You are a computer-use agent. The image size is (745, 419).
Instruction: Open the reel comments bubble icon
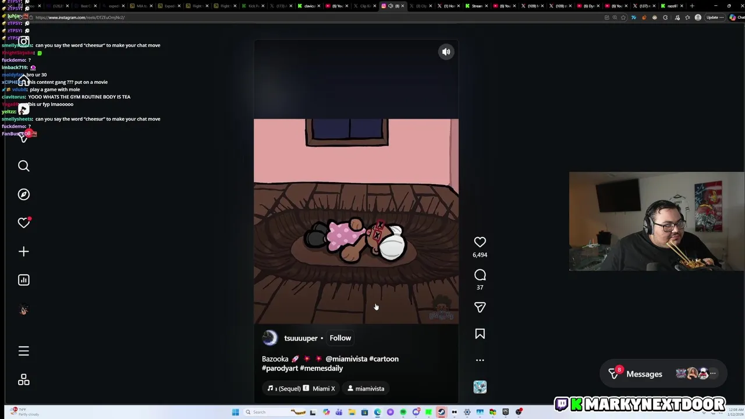coord(480,275)
